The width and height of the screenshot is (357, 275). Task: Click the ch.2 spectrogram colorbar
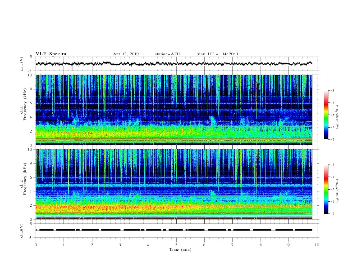coord(326,189)
